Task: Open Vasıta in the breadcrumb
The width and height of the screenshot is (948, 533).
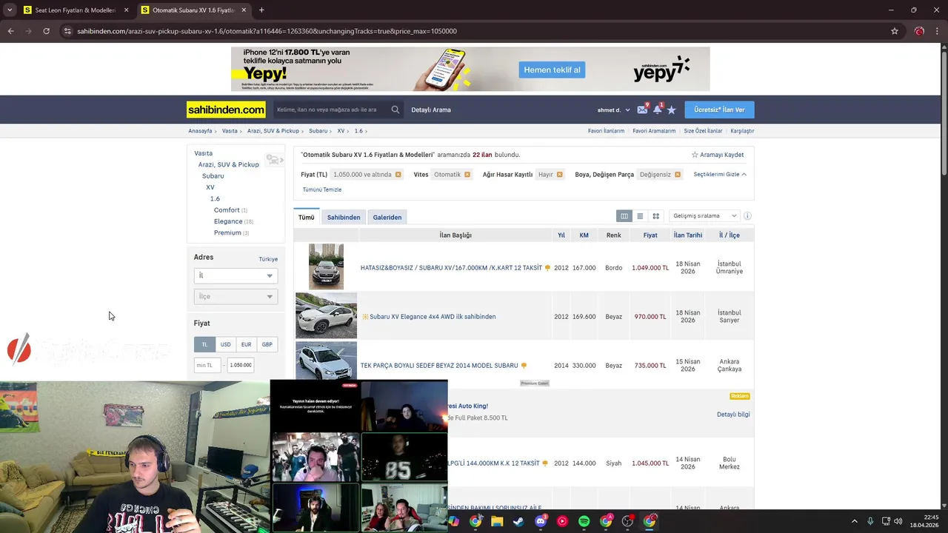Action: pos(230,131)
